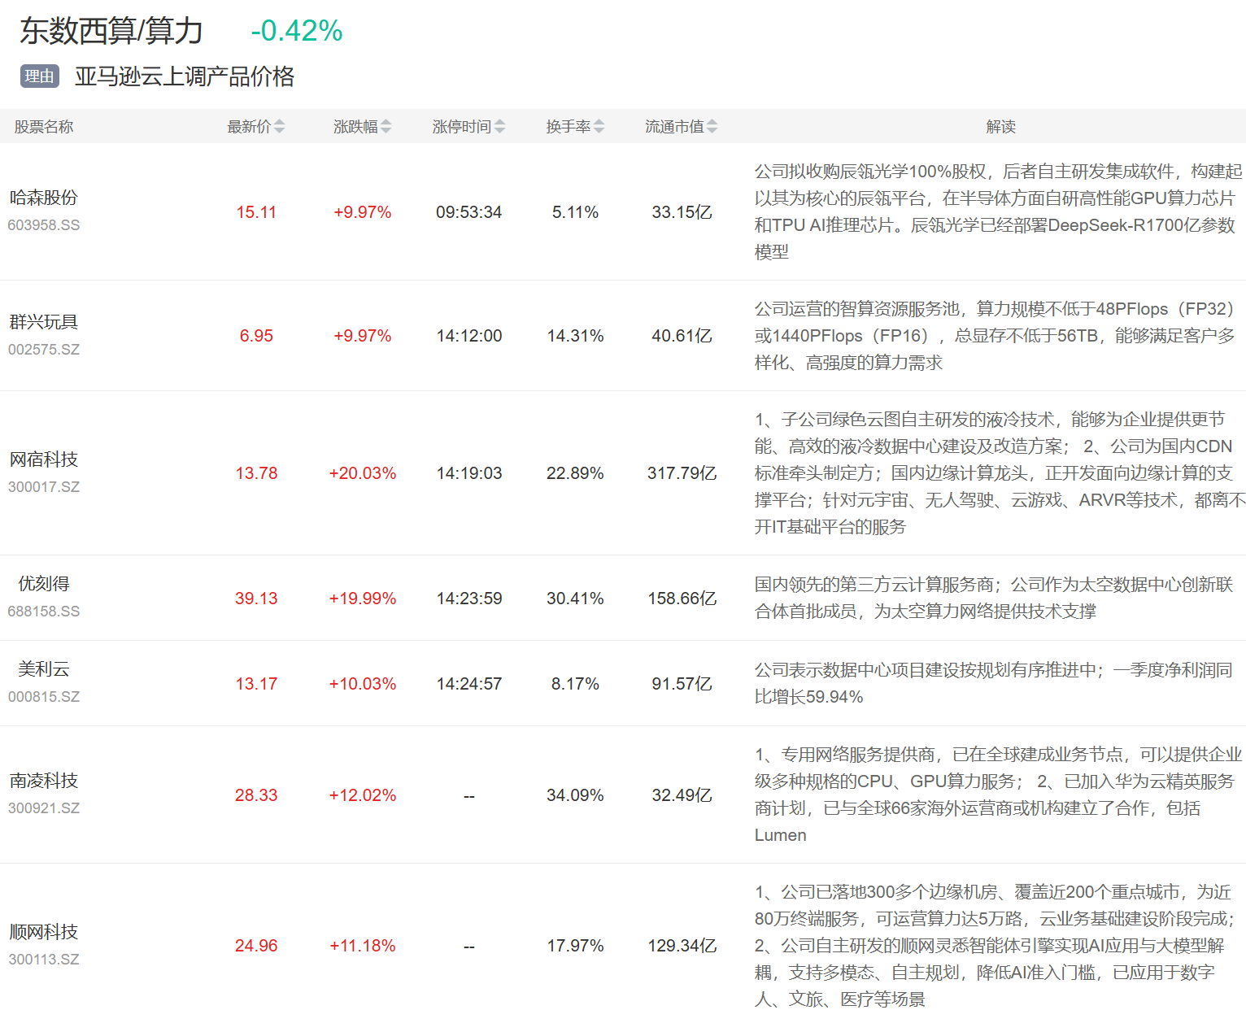This screenshot has height=1010, width=1246.
Task: Click the 理由 tag badge
Action: (x=39, y=76)
